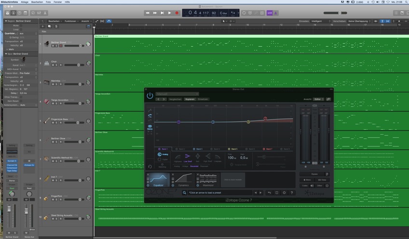Open the Einrasten Intelligent dropdown
Viewport: 409px width, 239px height.
click(321, 21)
